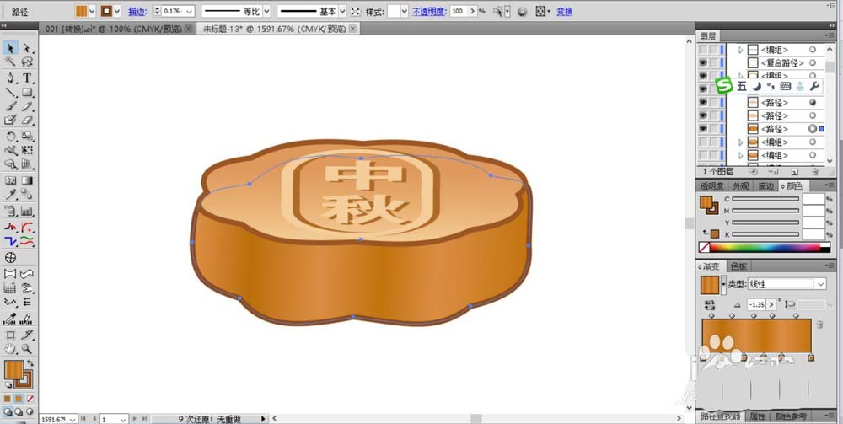Select the Eyedropper tool

10,195
